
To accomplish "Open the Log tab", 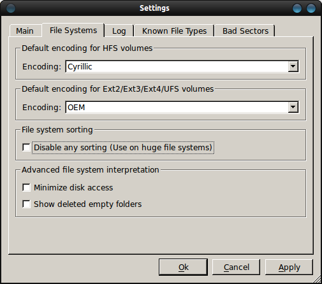I will coord(119,31).
